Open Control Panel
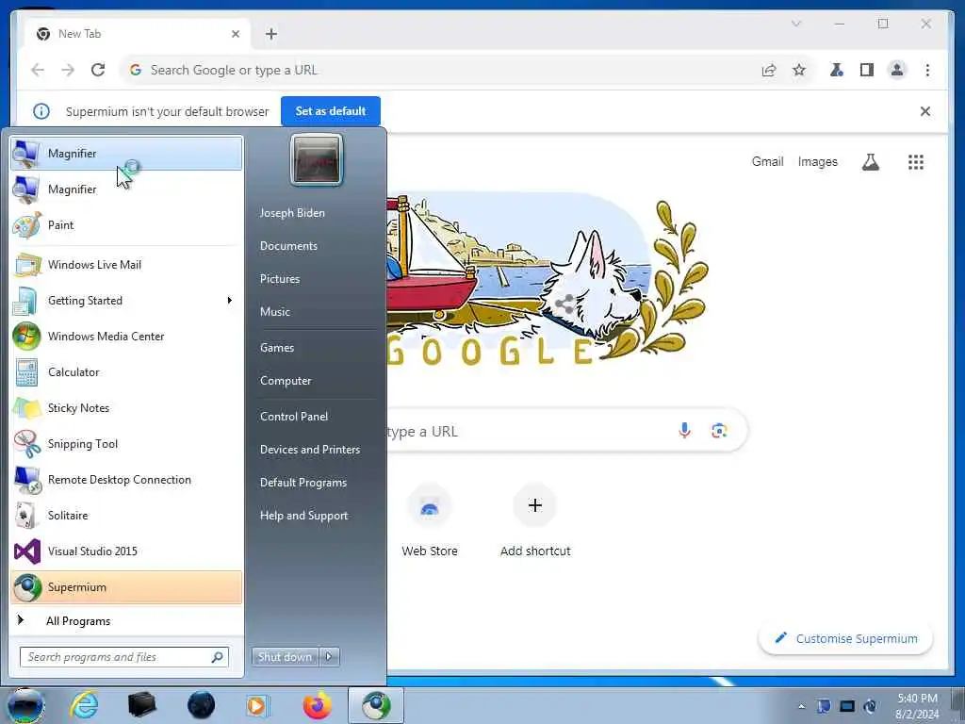Image resolution: width=965 pixels, height=724 pixels. [x=294, y=416]
